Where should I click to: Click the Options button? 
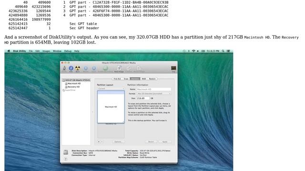click(x=118, y=142)
